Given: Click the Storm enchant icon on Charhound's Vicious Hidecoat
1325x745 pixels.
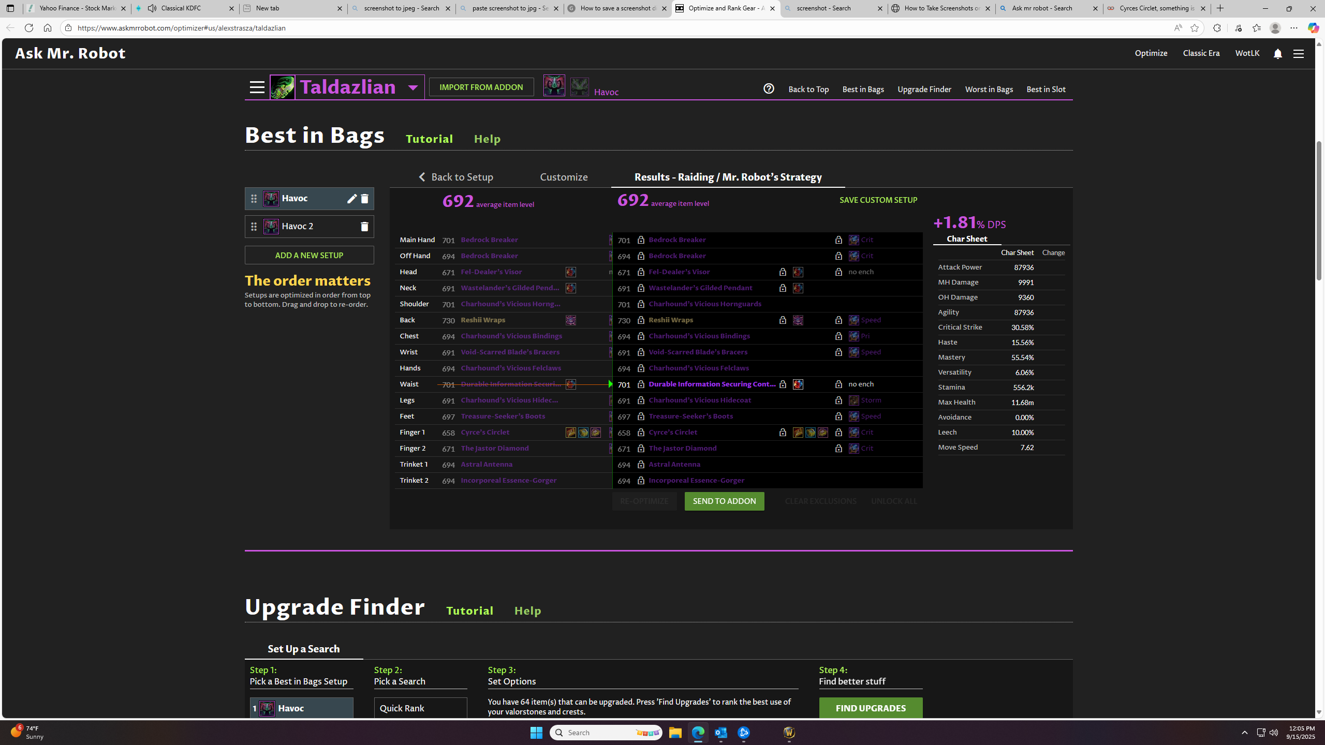Looking at the screenshot, I should (x=853, y=400).
